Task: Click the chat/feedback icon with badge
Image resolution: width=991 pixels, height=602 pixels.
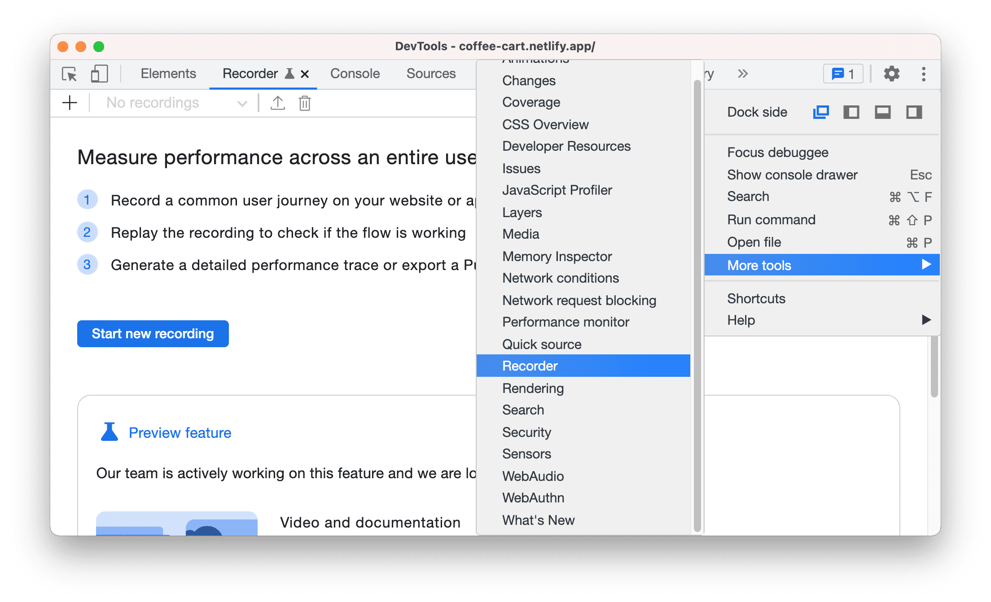Action: [x=844, y=74]
